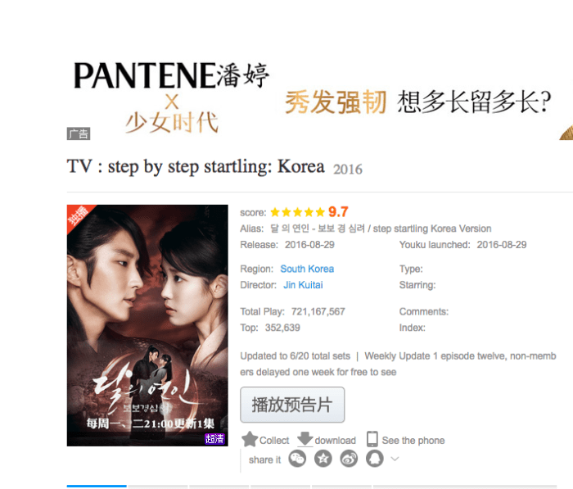This screenshot has height=489, width=573.
Task: Click the 广告 ad label badge
Action: (79, 134)
